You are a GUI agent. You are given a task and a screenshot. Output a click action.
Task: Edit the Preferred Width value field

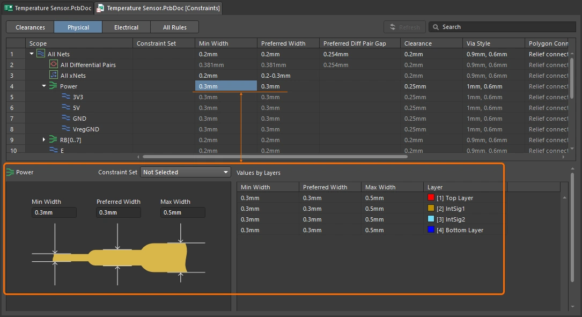tap(119, 212)
